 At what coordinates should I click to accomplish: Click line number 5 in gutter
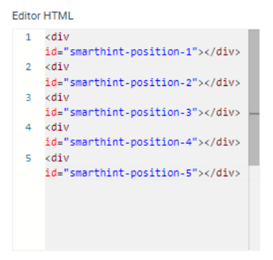(29, 158)
